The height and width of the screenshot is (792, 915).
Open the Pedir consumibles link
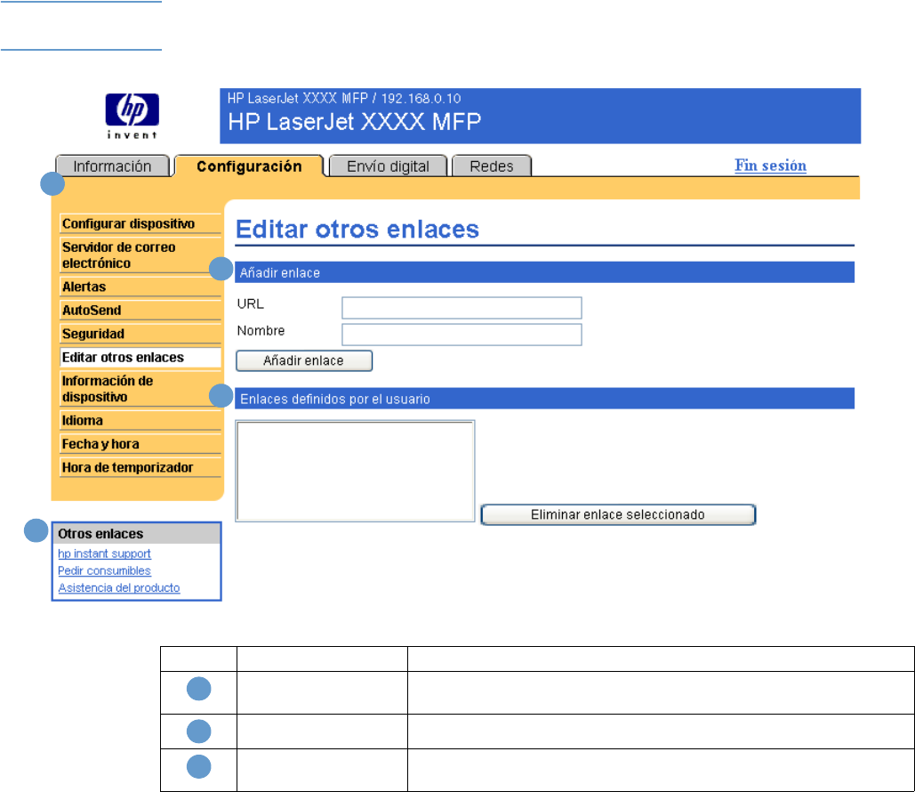tap(104, 570)
